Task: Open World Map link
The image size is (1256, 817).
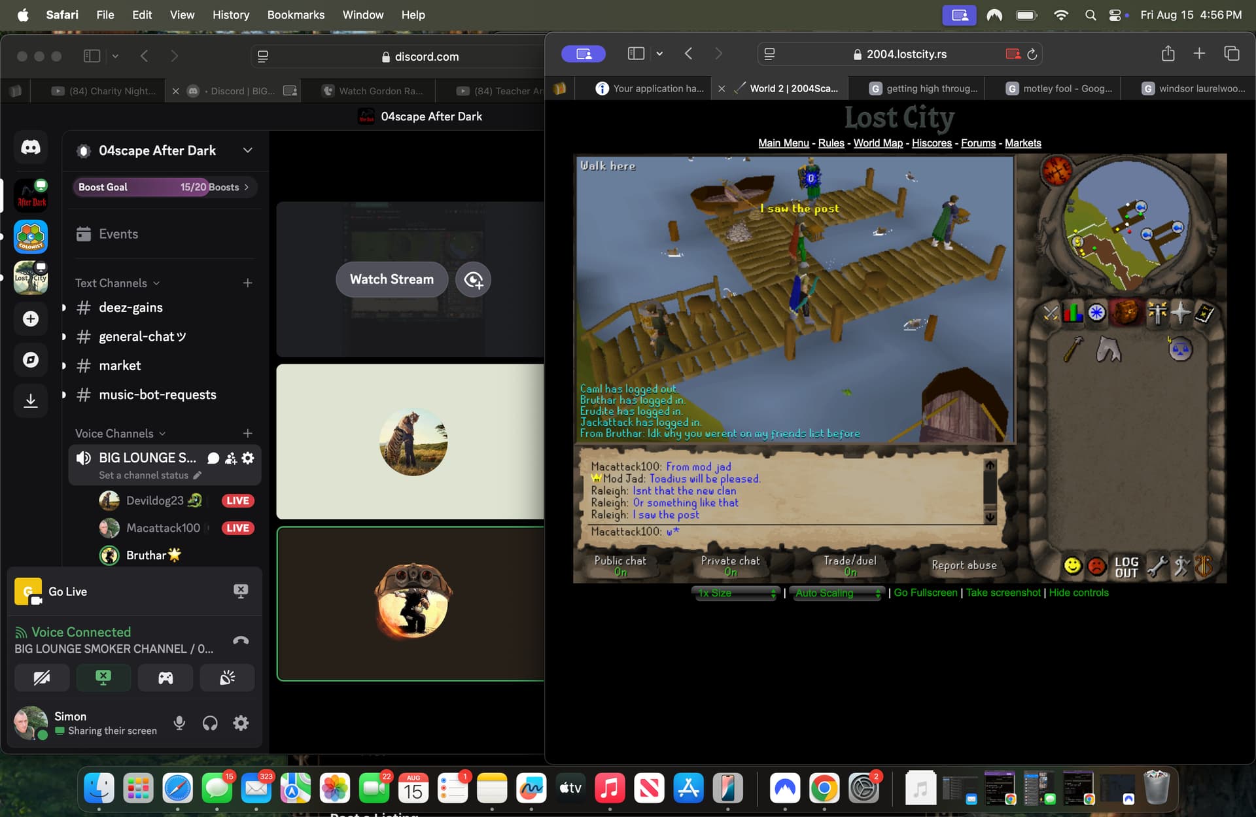Action: [x=878, y=143]
